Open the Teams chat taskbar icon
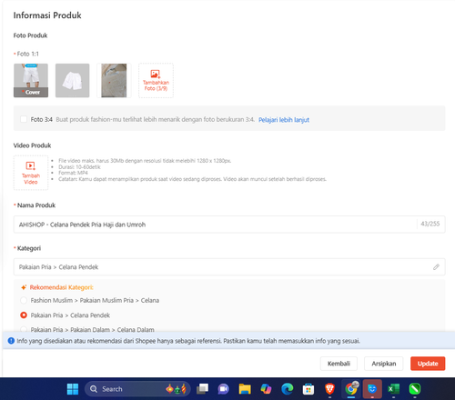Viewport: 455px width, 400px height. (224, 389)
